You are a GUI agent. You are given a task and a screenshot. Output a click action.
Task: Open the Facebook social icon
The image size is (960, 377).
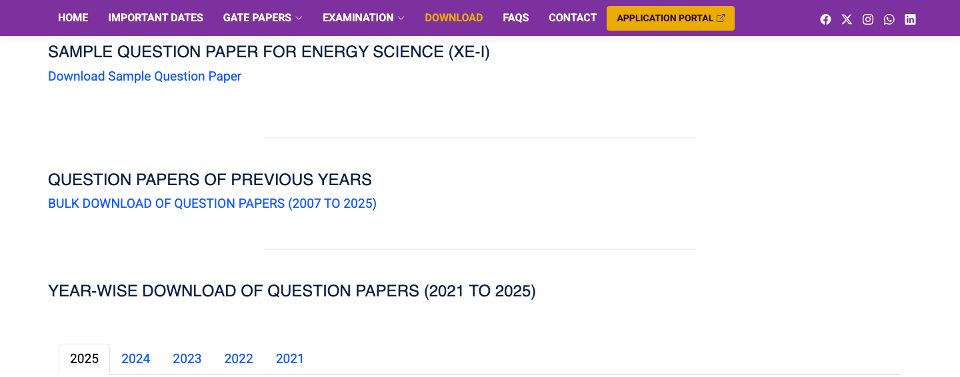[825, 19]
